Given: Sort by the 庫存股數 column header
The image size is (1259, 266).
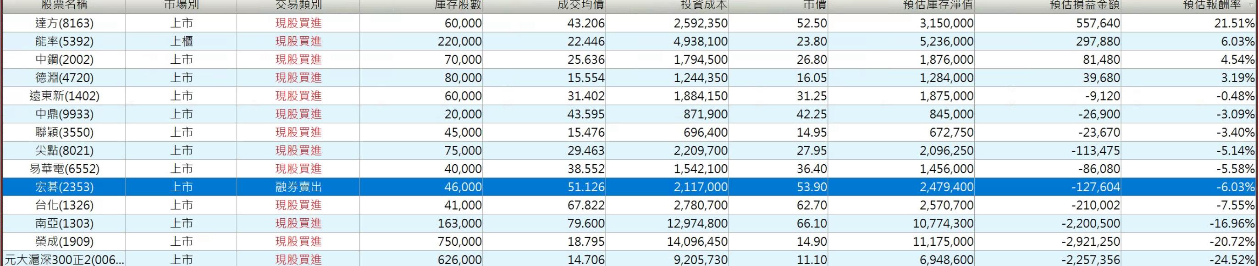Looking at the screenshot, I should [421, 6].
